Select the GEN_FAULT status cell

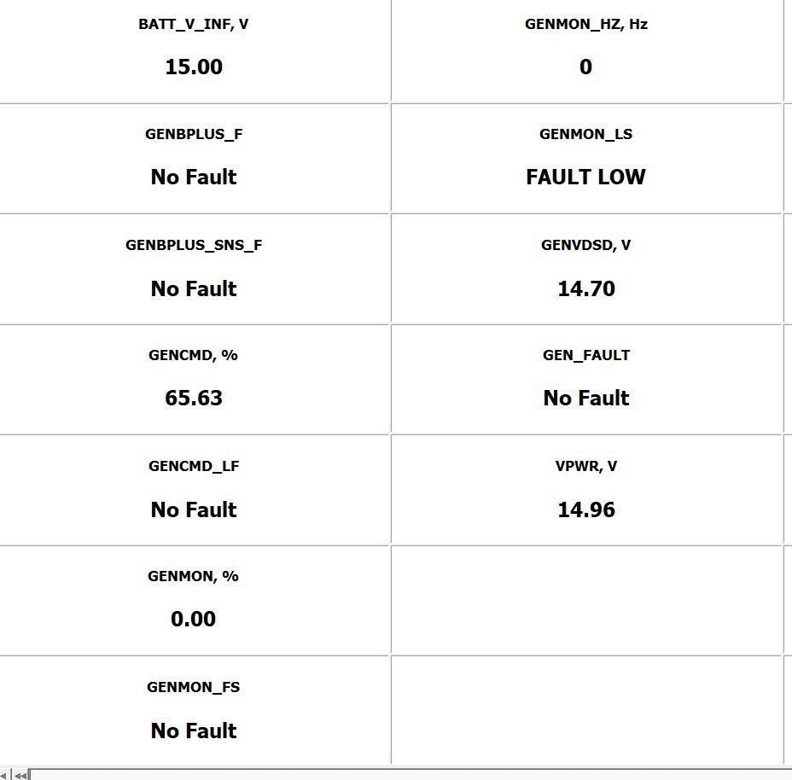[585, 378]
